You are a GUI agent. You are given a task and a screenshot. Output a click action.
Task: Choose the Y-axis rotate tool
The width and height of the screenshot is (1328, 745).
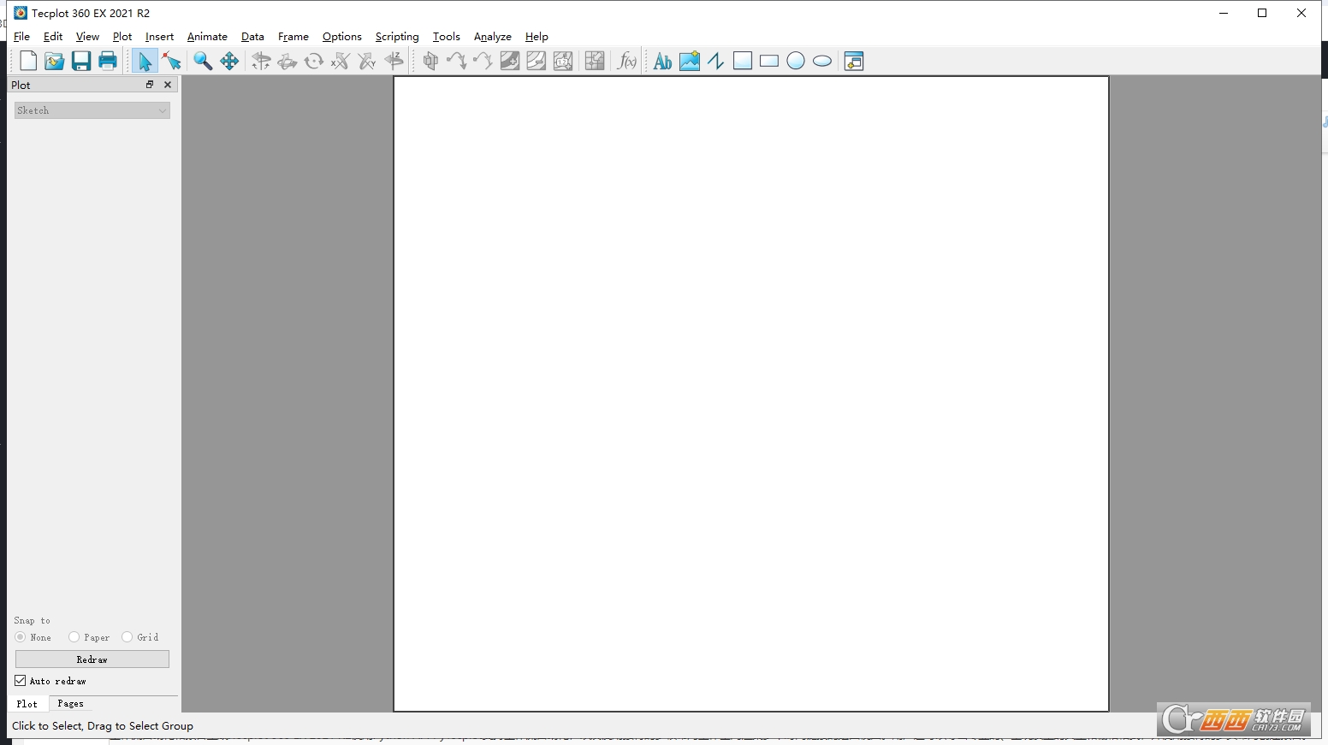pyautogui.click(x=367, y=61)
